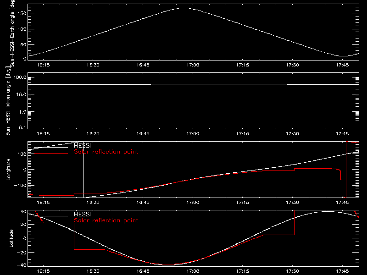Select 'HESSI' legend label in Longitude plot
Viewport: 367px width, 275px height.
pyautogui.click(x=82, y=145)
